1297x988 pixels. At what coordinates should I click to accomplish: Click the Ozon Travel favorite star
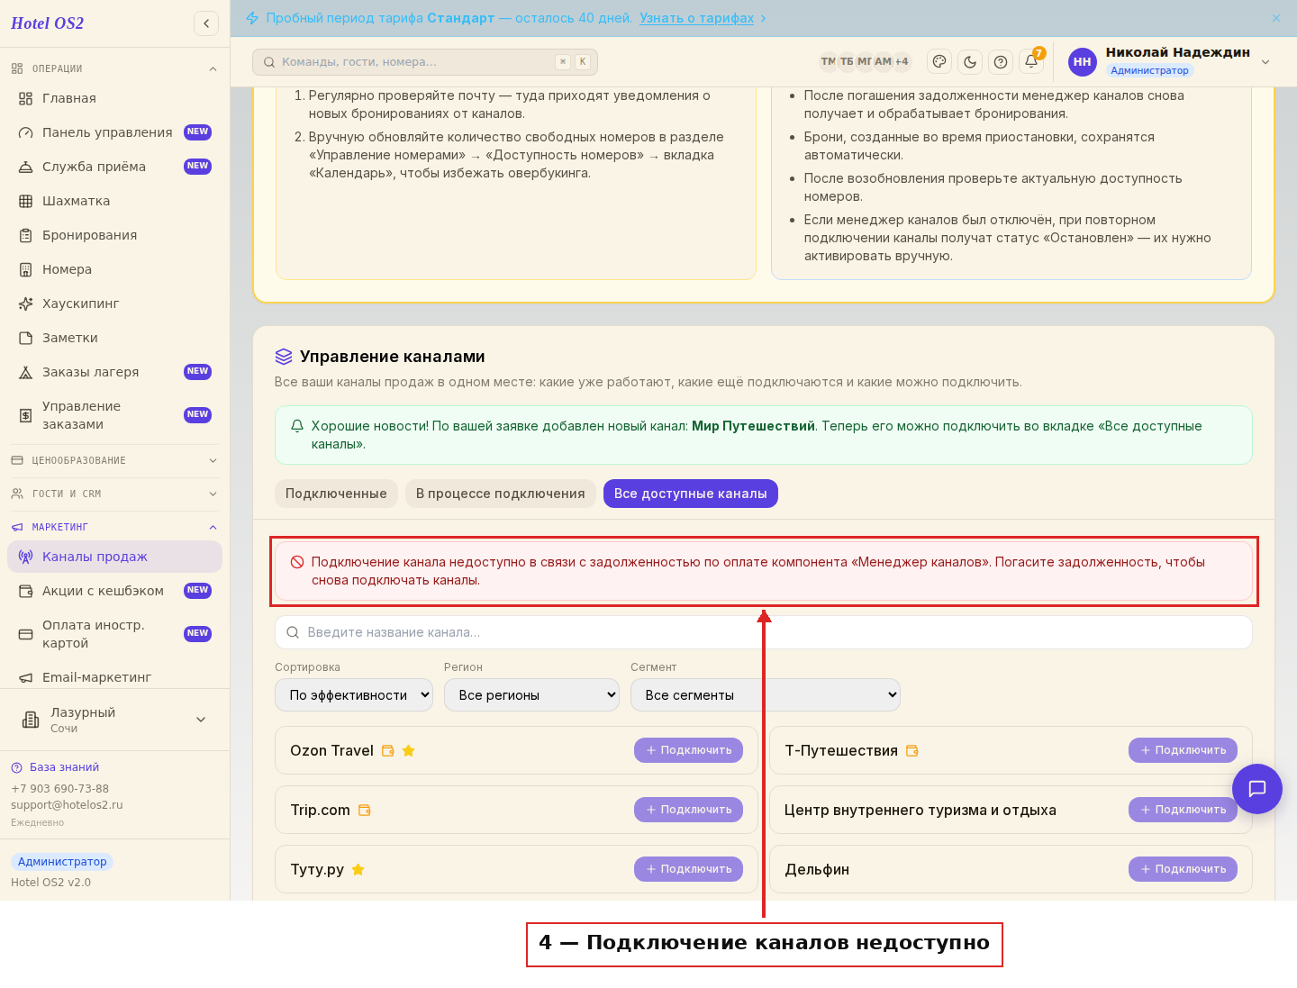(408, 750)
